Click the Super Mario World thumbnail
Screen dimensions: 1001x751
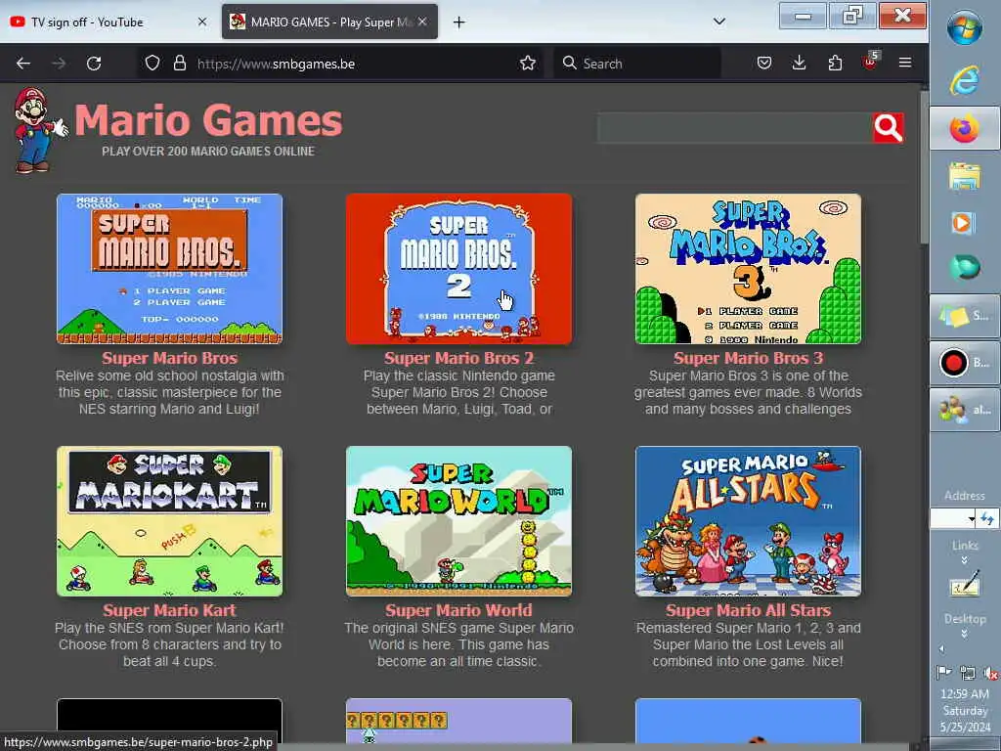coord(459,521)
